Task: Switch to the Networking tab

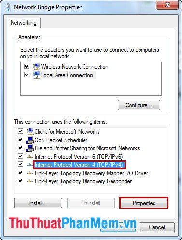Action: tap(24, 23)
